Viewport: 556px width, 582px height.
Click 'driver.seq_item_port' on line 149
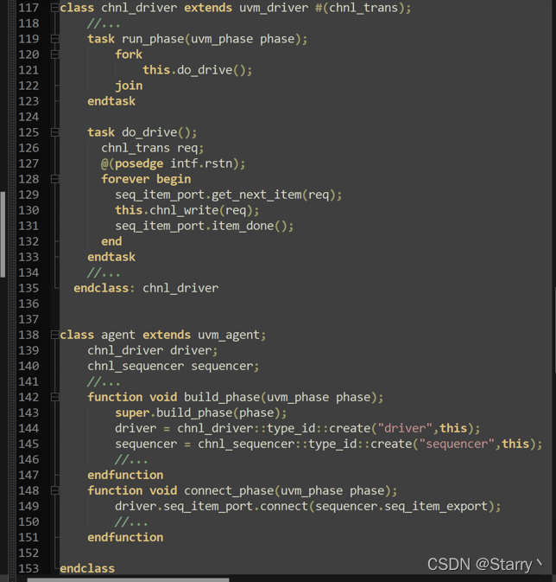[184, 507]
